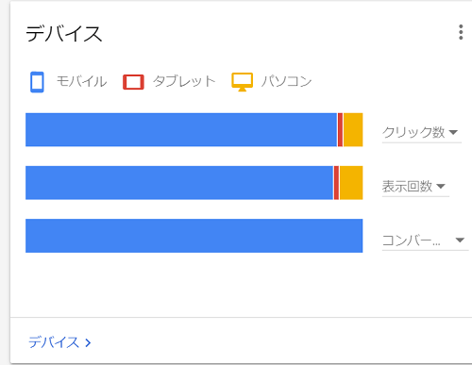Select the タブレット legend label
472x365 pixels.
(x=184, y=81)
